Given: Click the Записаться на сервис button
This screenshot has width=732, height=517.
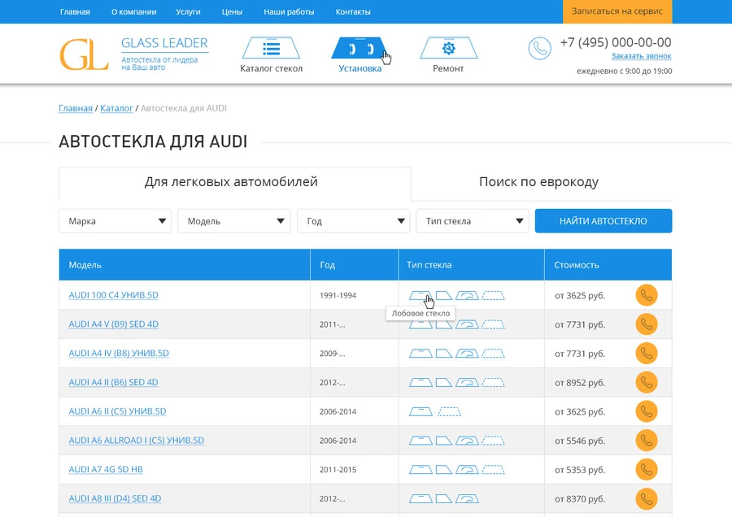Looking at the screenshot, I should click(x=617, y=11).
